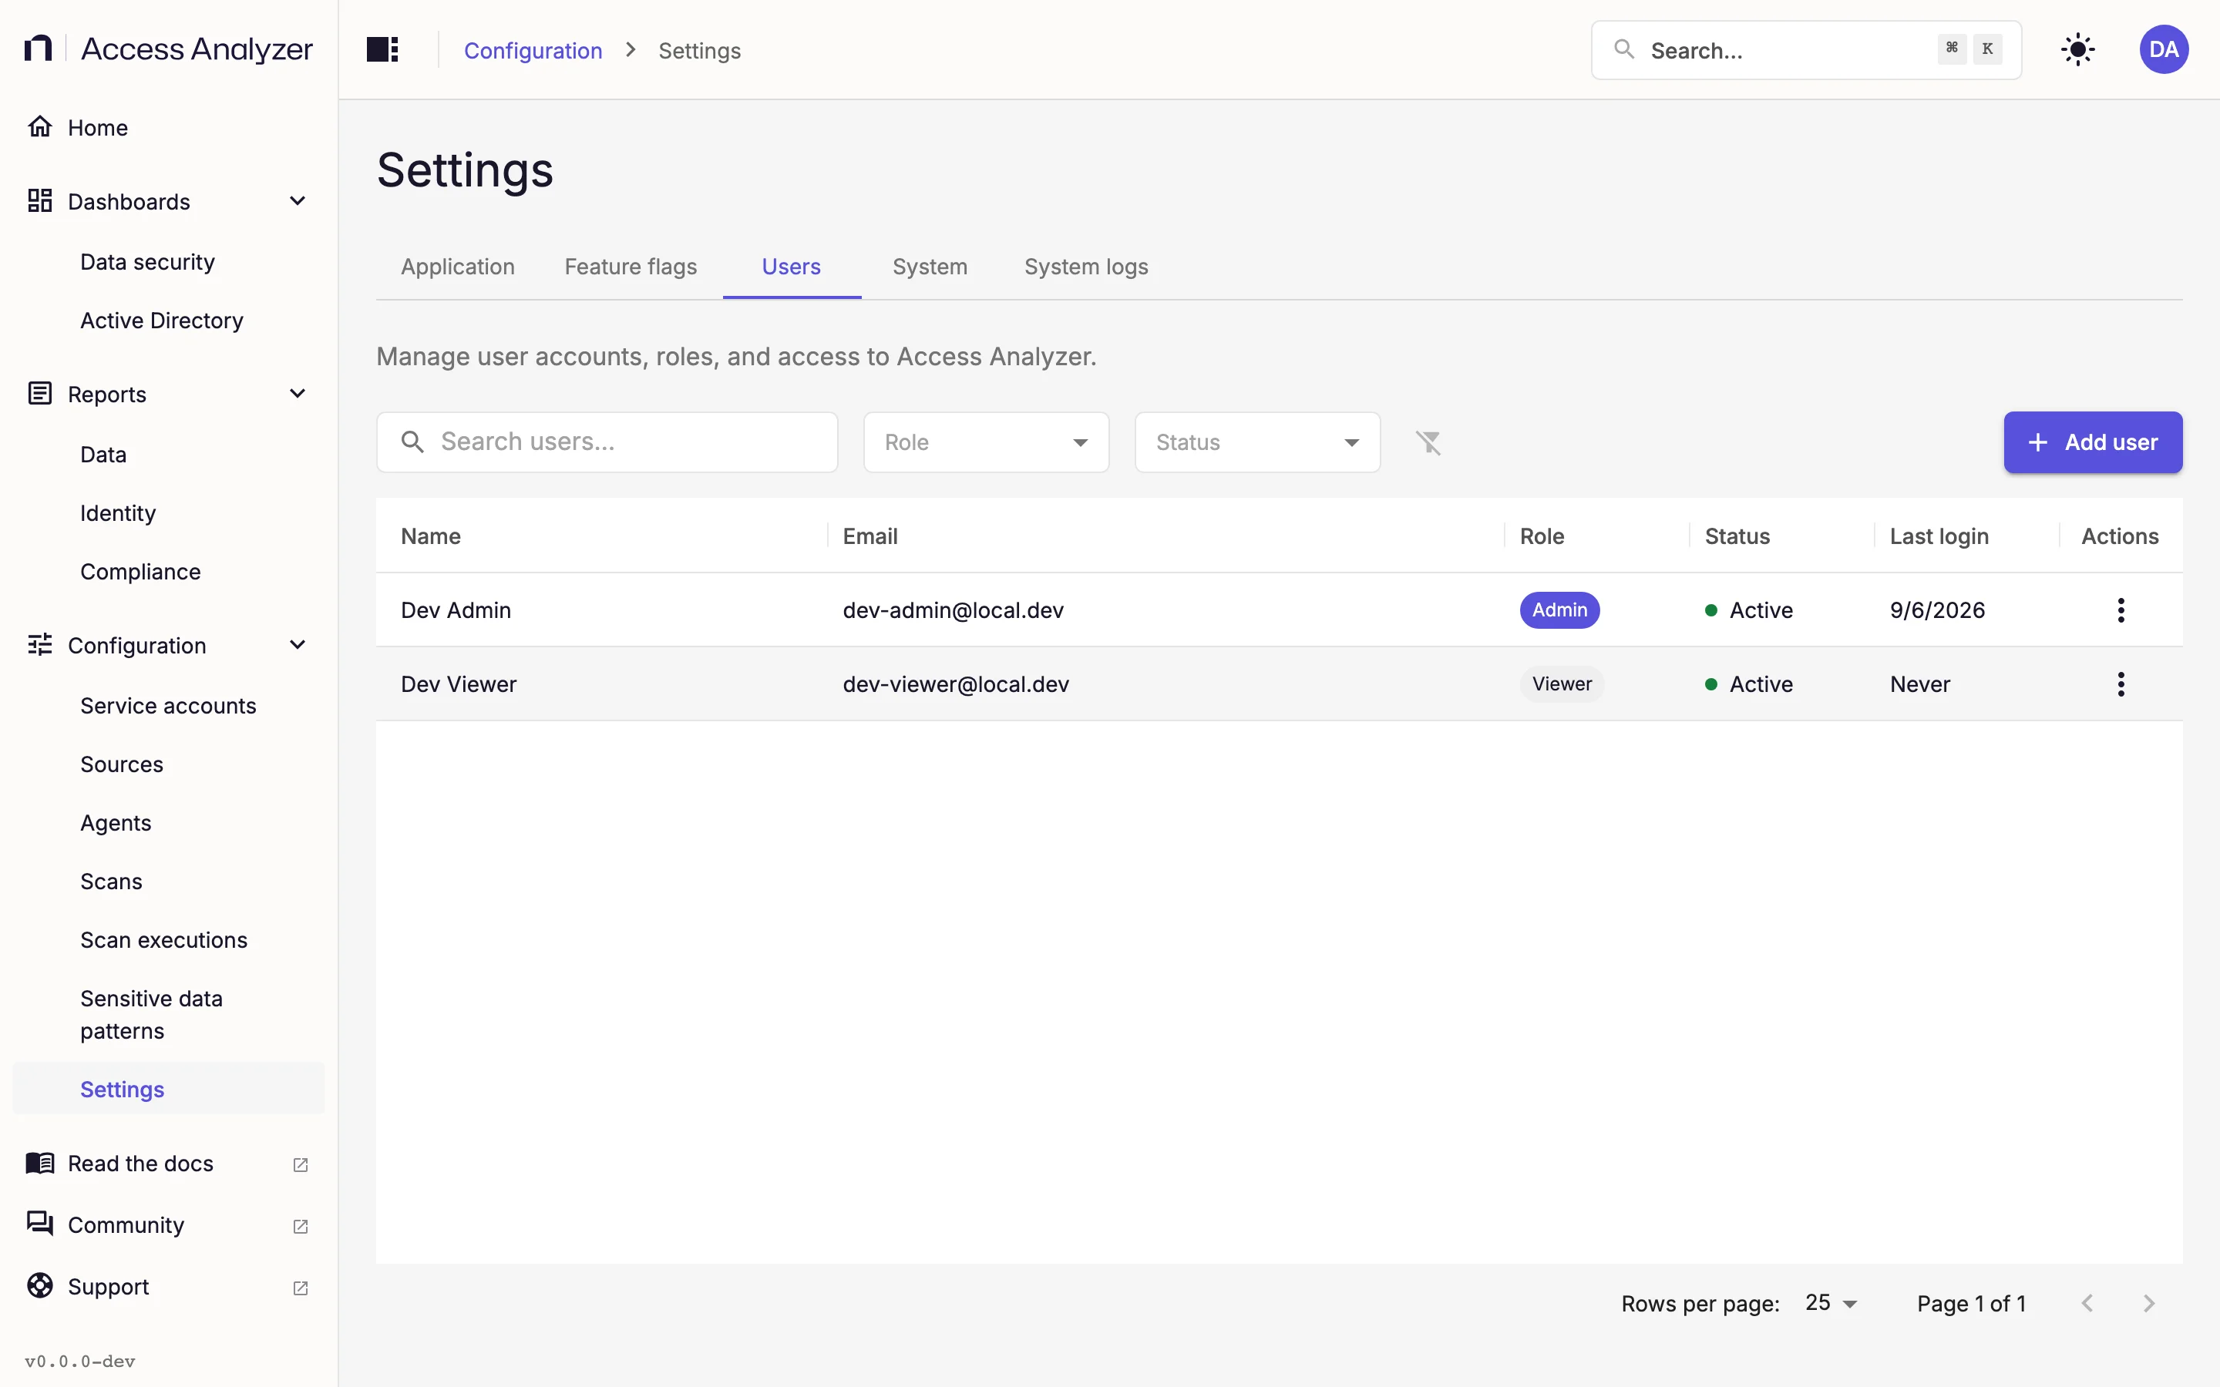Go to previous page arrow
This screenshot has height=1387, width=2220.
2088,1304
